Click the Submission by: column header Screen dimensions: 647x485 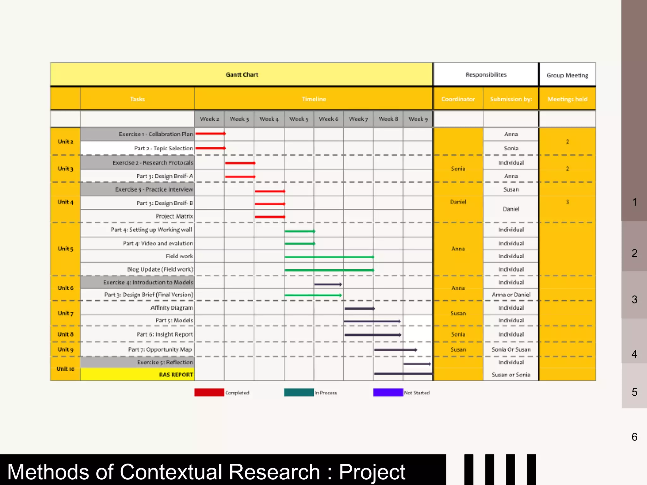tap(511, 99)
